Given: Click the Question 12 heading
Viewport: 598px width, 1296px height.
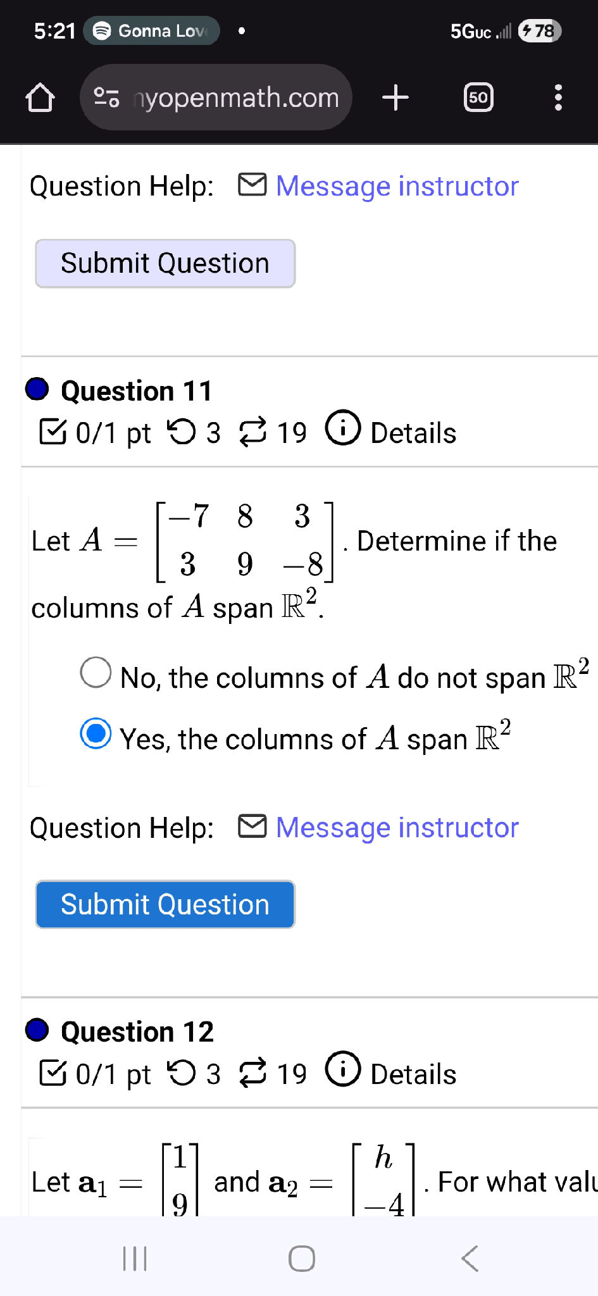Looking at the screenshot, I should (x=137, y=1032).
